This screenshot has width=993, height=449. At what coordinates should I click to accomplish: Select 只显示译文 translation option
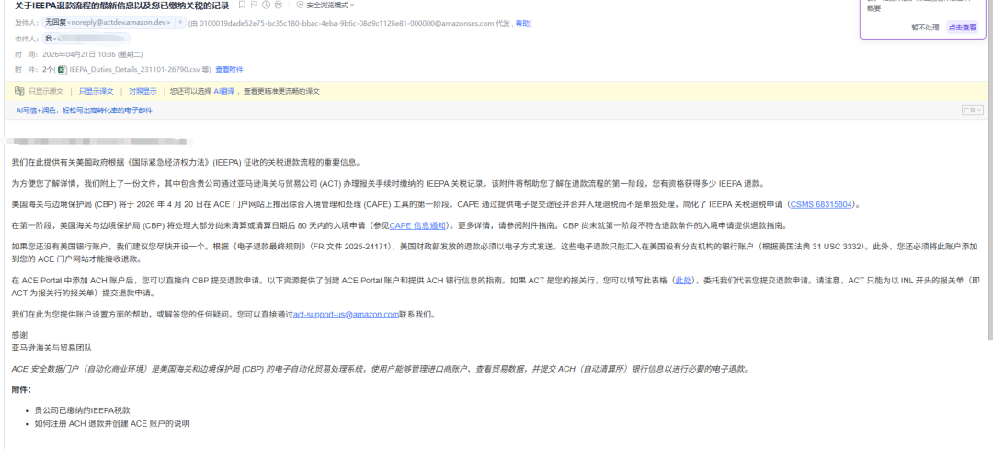[x=97, y=91]
